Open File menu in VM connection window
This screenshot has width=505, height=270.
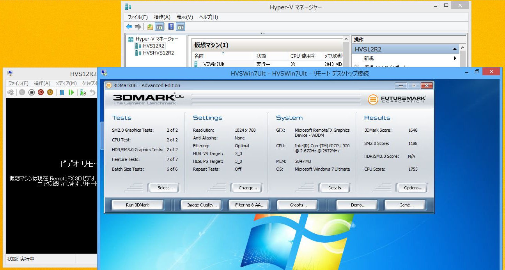coord(18,83)
